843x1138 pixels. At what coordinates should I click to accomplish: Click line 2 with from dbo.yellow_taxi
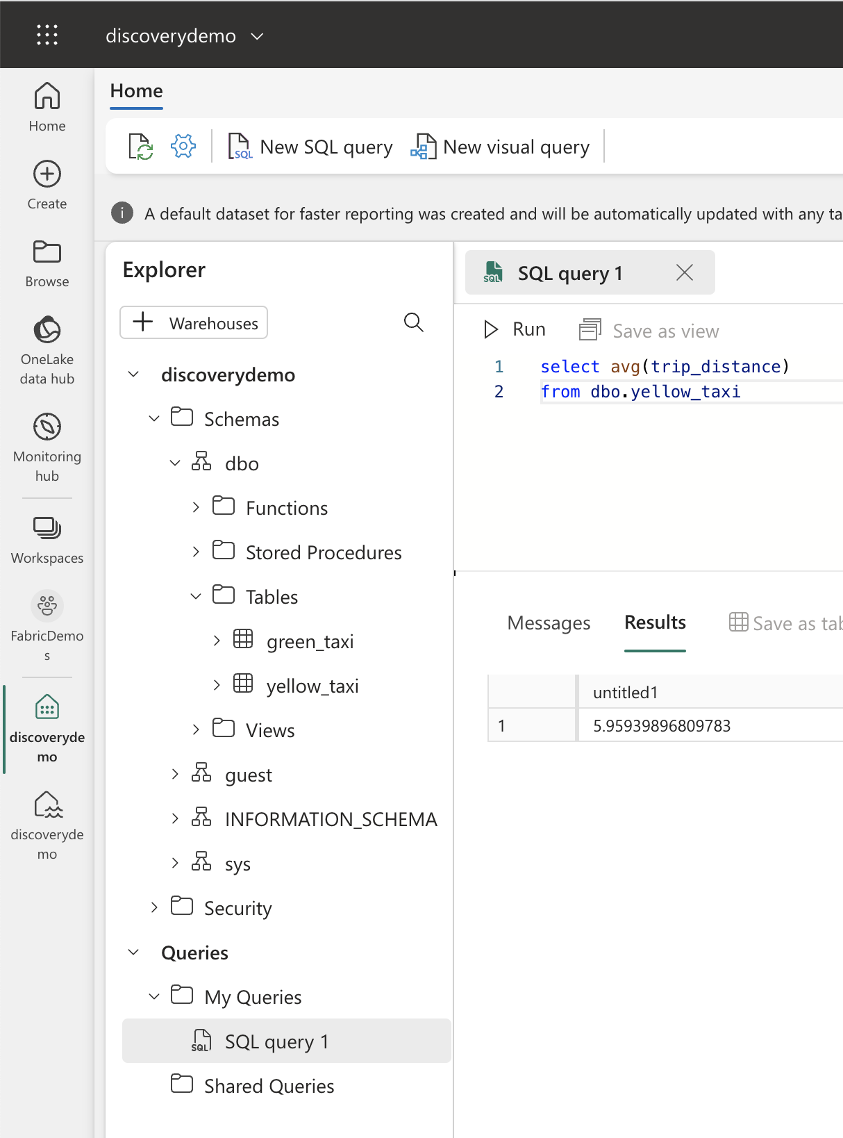click(x=641, y=392)
